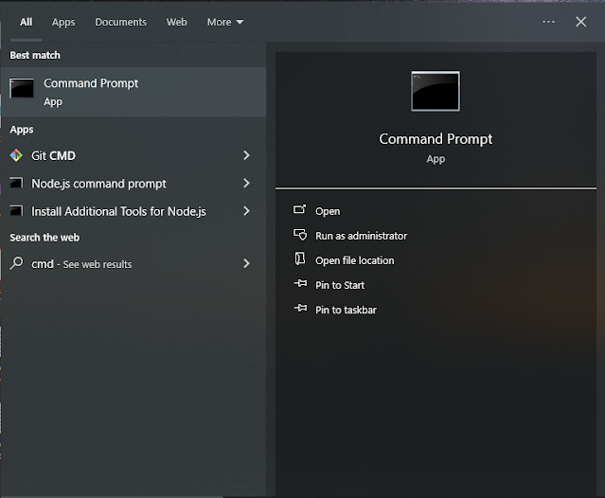This screenshot has width=605, height=498.
Task: Click the Install Additional Tools for Node.js icon
Action: [x=16, y=210]
